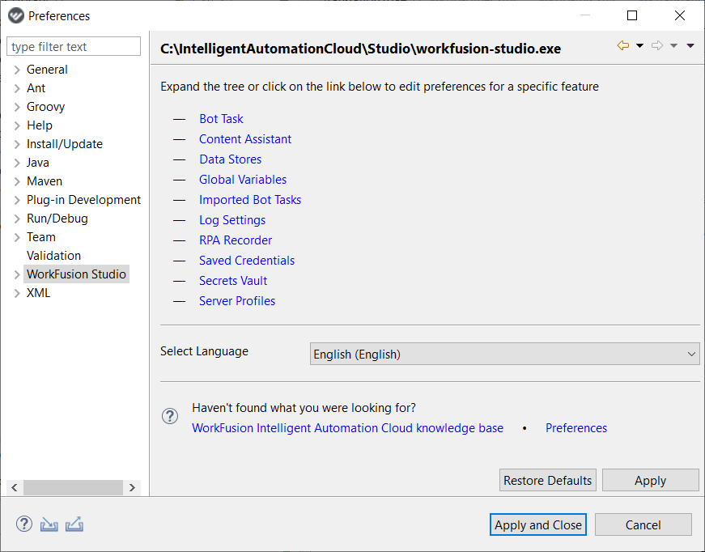Click the Cancel button
The image size is (705, 552).
(643, 525)
